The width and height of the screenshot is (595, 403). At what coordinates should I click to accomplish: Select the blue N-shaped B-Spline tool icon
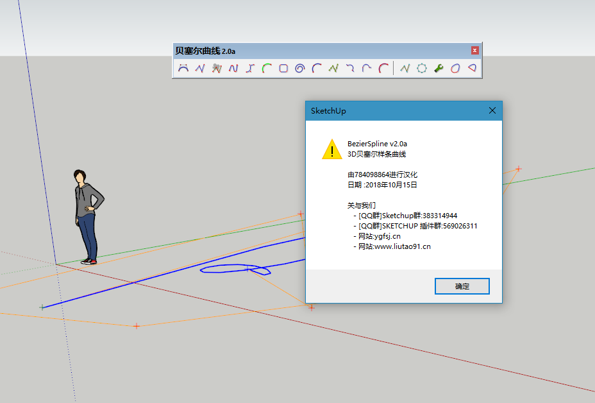pos(233,69)
